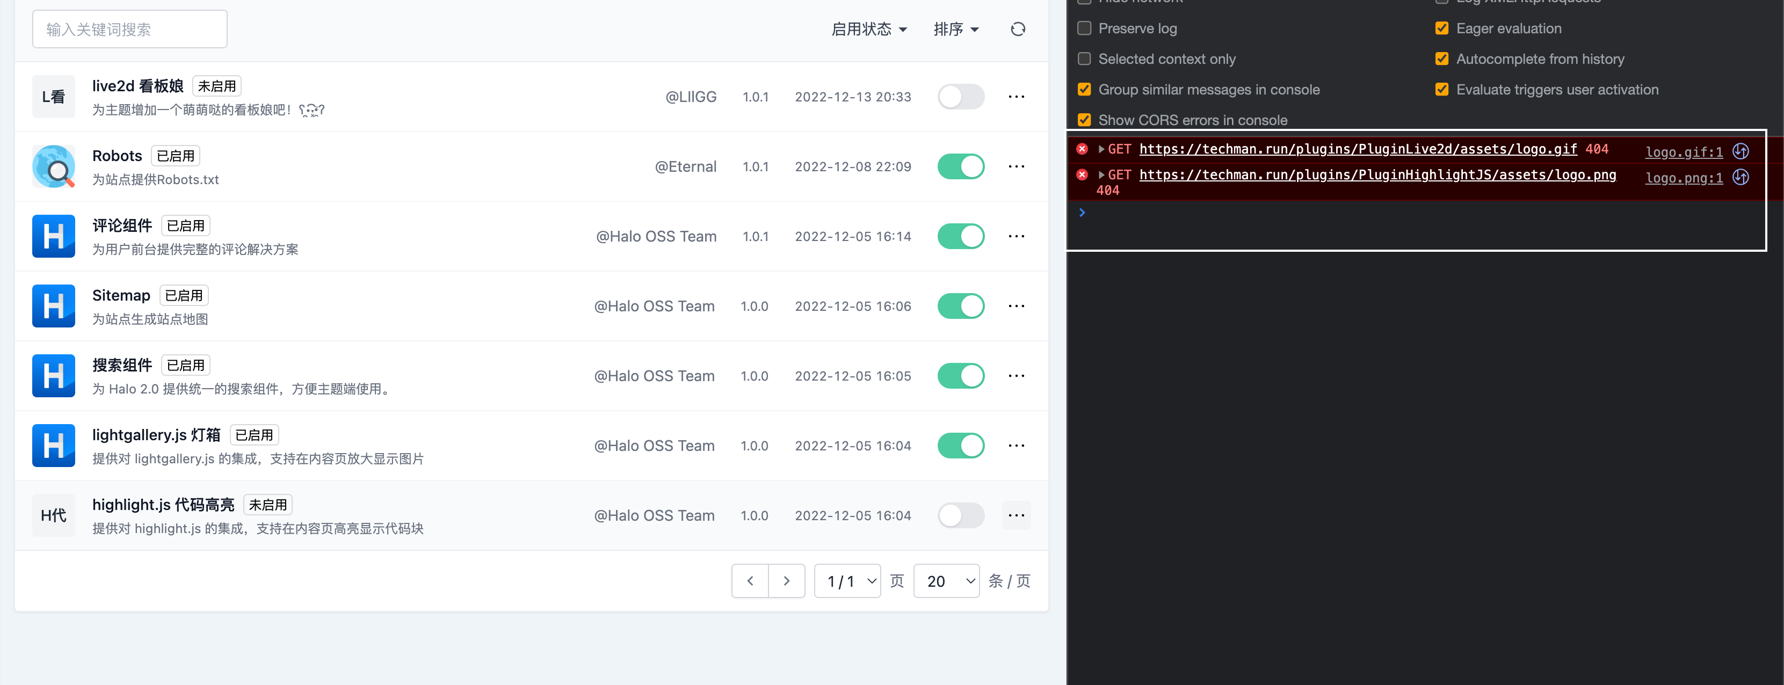Click the Sitemap plugin Halo icon

(53, 305)
